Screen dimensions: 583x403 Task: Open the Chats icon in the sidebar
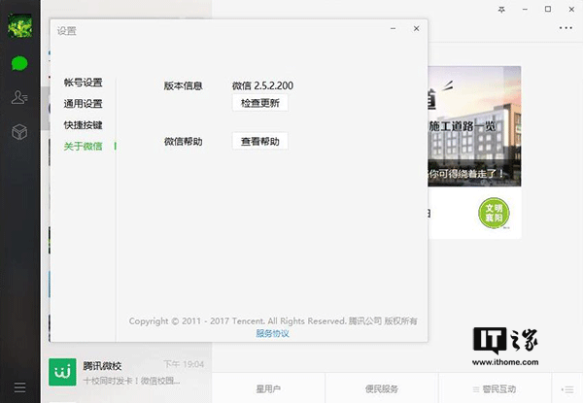(x=19, y=63)
